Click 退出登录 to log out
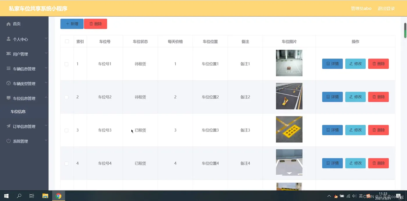Viewport: 407px width, 201px height. (x=386, y=8)
